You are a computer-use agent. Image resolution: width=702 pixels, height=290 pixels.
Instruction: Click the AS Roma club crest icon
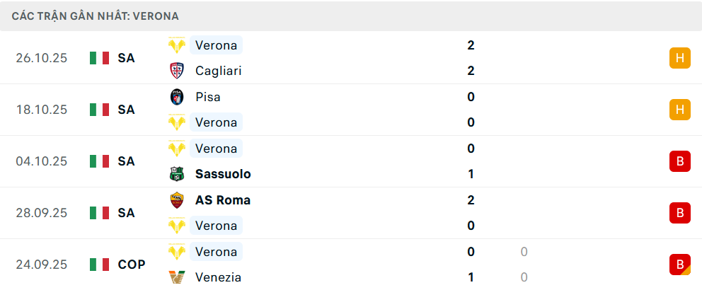[x=176, y=200]
